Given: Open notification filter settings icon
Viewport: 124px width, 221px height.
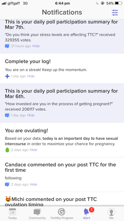Looking at the screenshot, I should [115, 12].
